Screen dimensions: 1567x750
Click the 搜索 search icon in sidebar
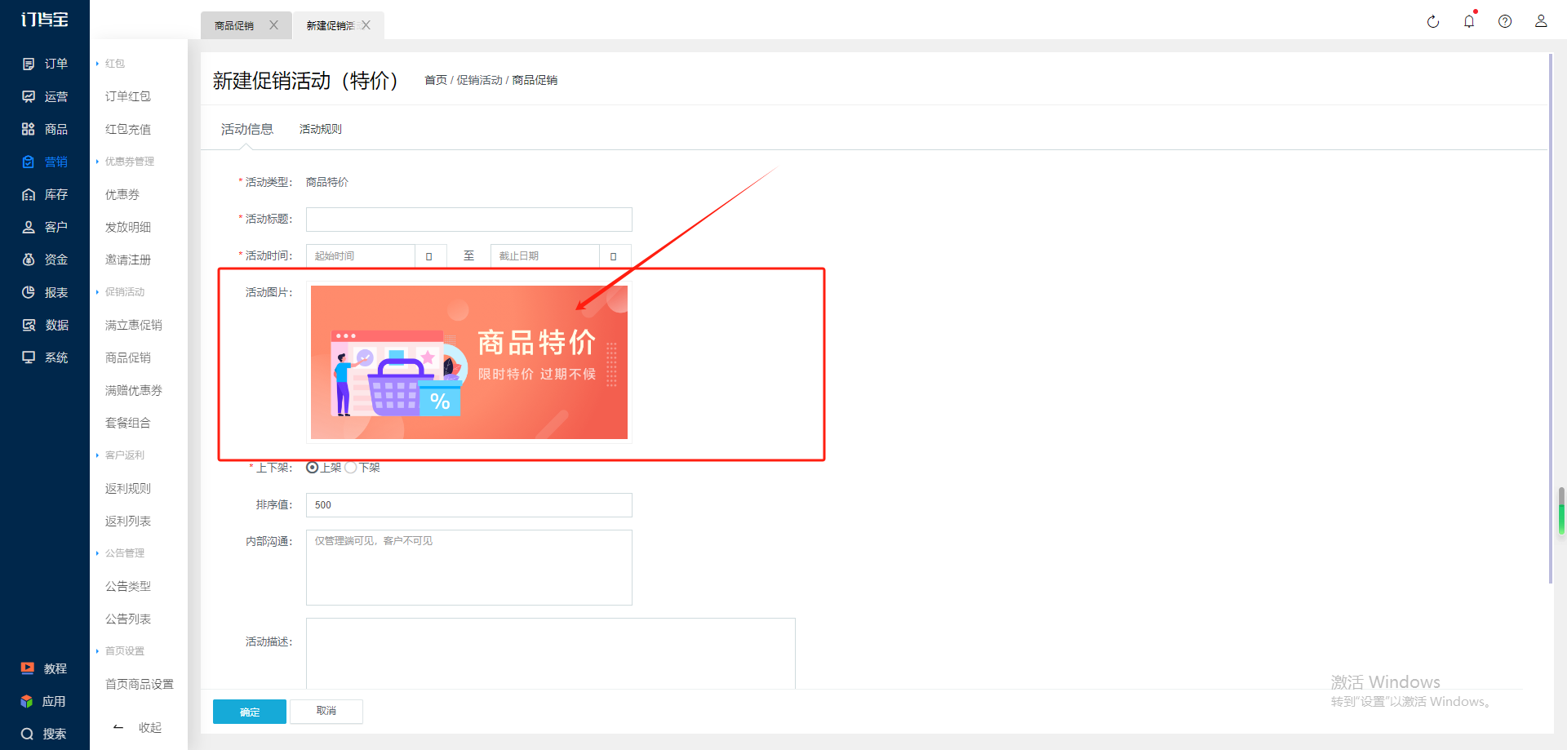[28, 734]
